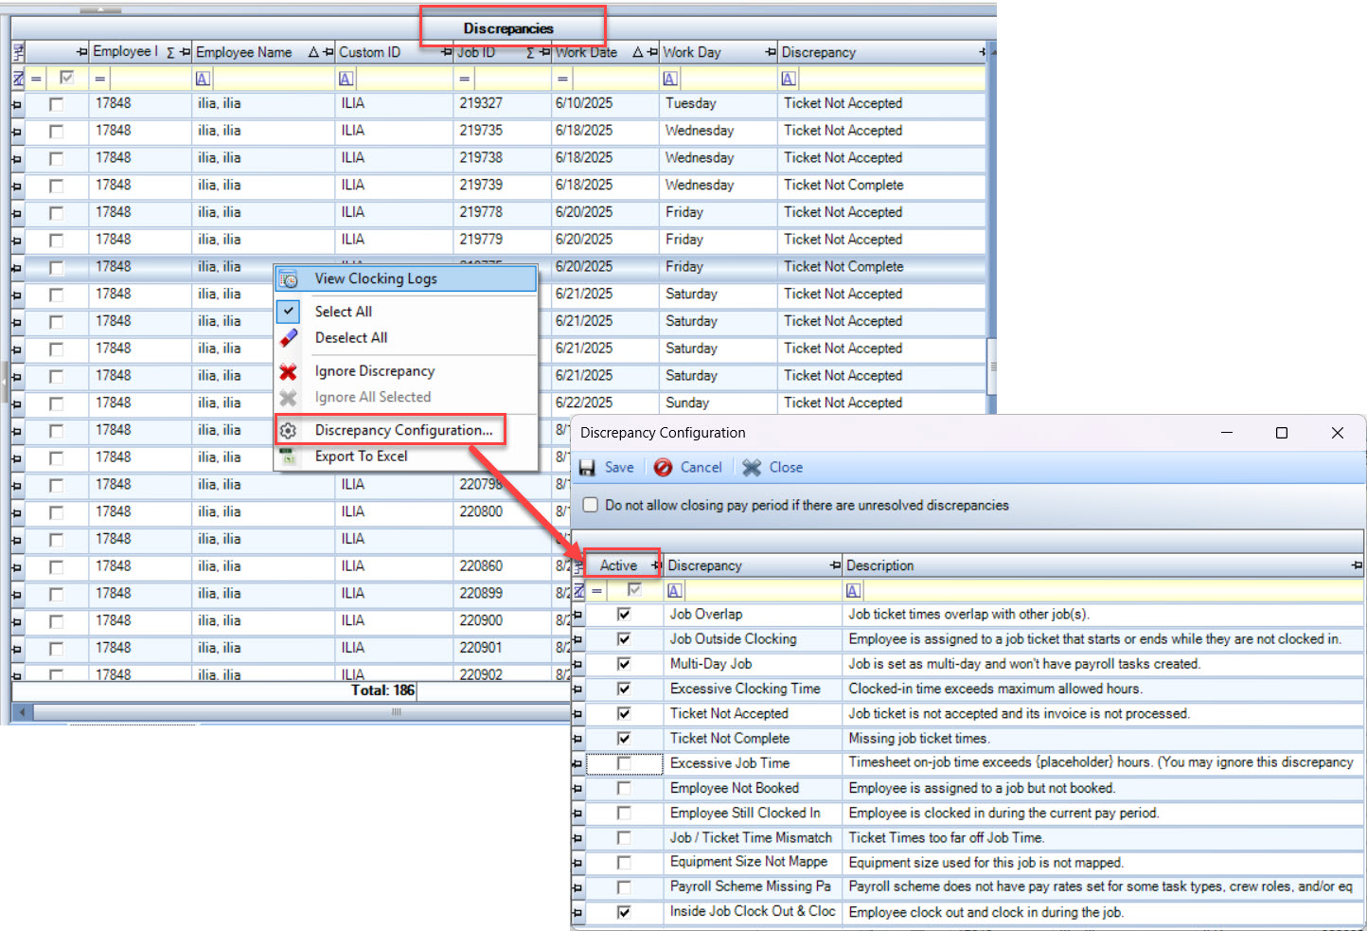Viewport: 1367px width, 931px height.
Task: Uncheck the Multi-Day Job active checkbox
Action: click(x=624, y=664)
